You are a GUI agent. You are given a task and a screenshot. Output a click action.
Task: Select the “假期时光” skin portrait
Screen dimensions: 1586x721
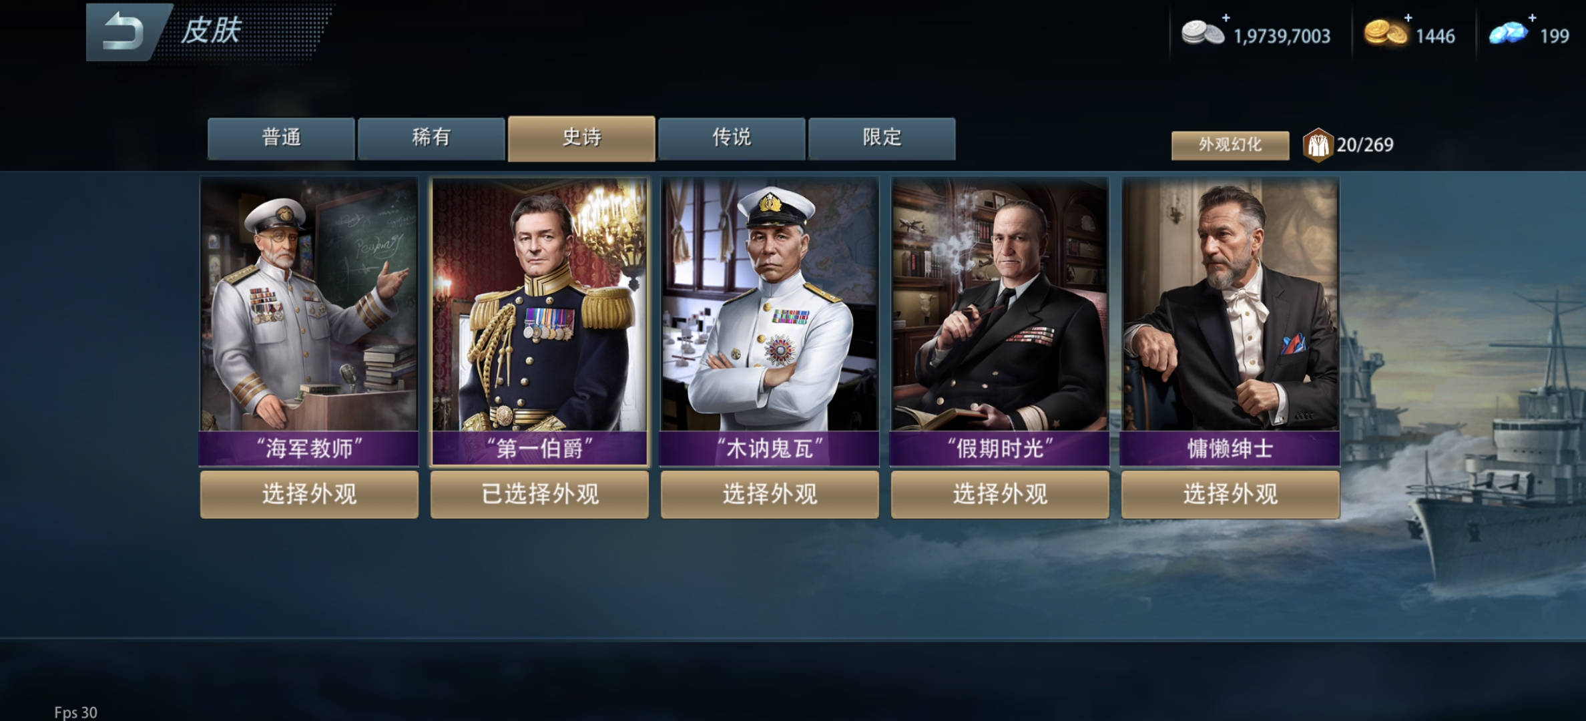coord(1000,321)
